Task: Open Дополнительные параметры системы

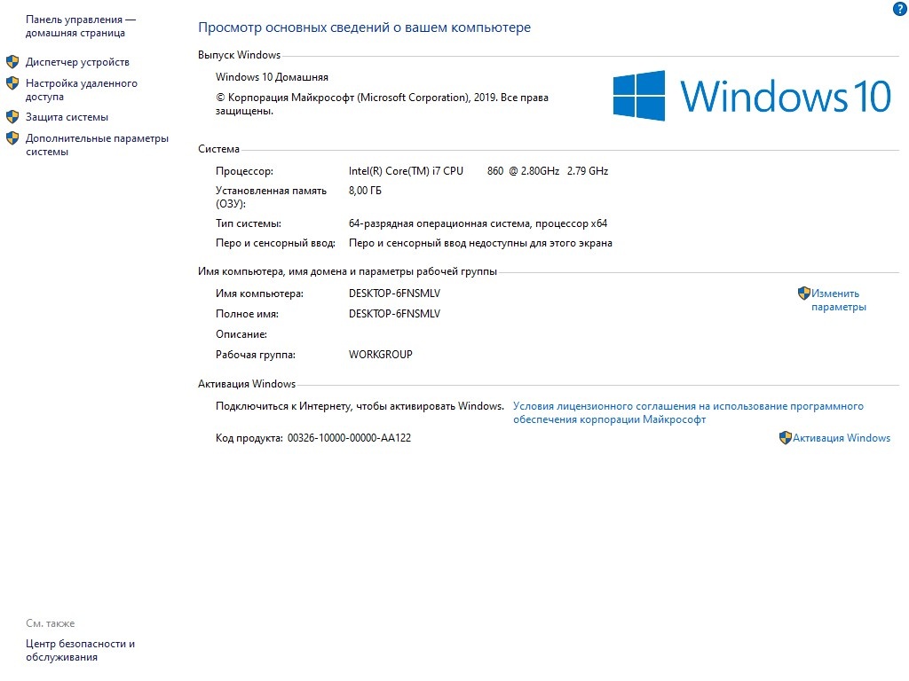Action: (x=96, y=145)
